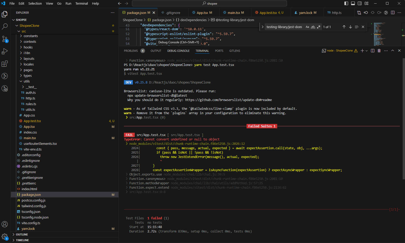The image size is (405, 243).
Task: Toggle primary side bar layout icon
Action: [346, 3]
